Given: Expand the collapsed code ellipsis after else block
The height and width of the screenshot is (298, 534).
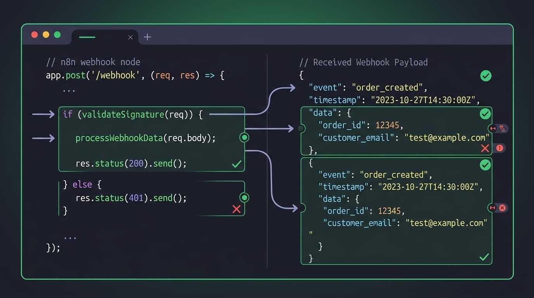Looking at the screenshot, I should pyautogui.click(x=70, y=236).
